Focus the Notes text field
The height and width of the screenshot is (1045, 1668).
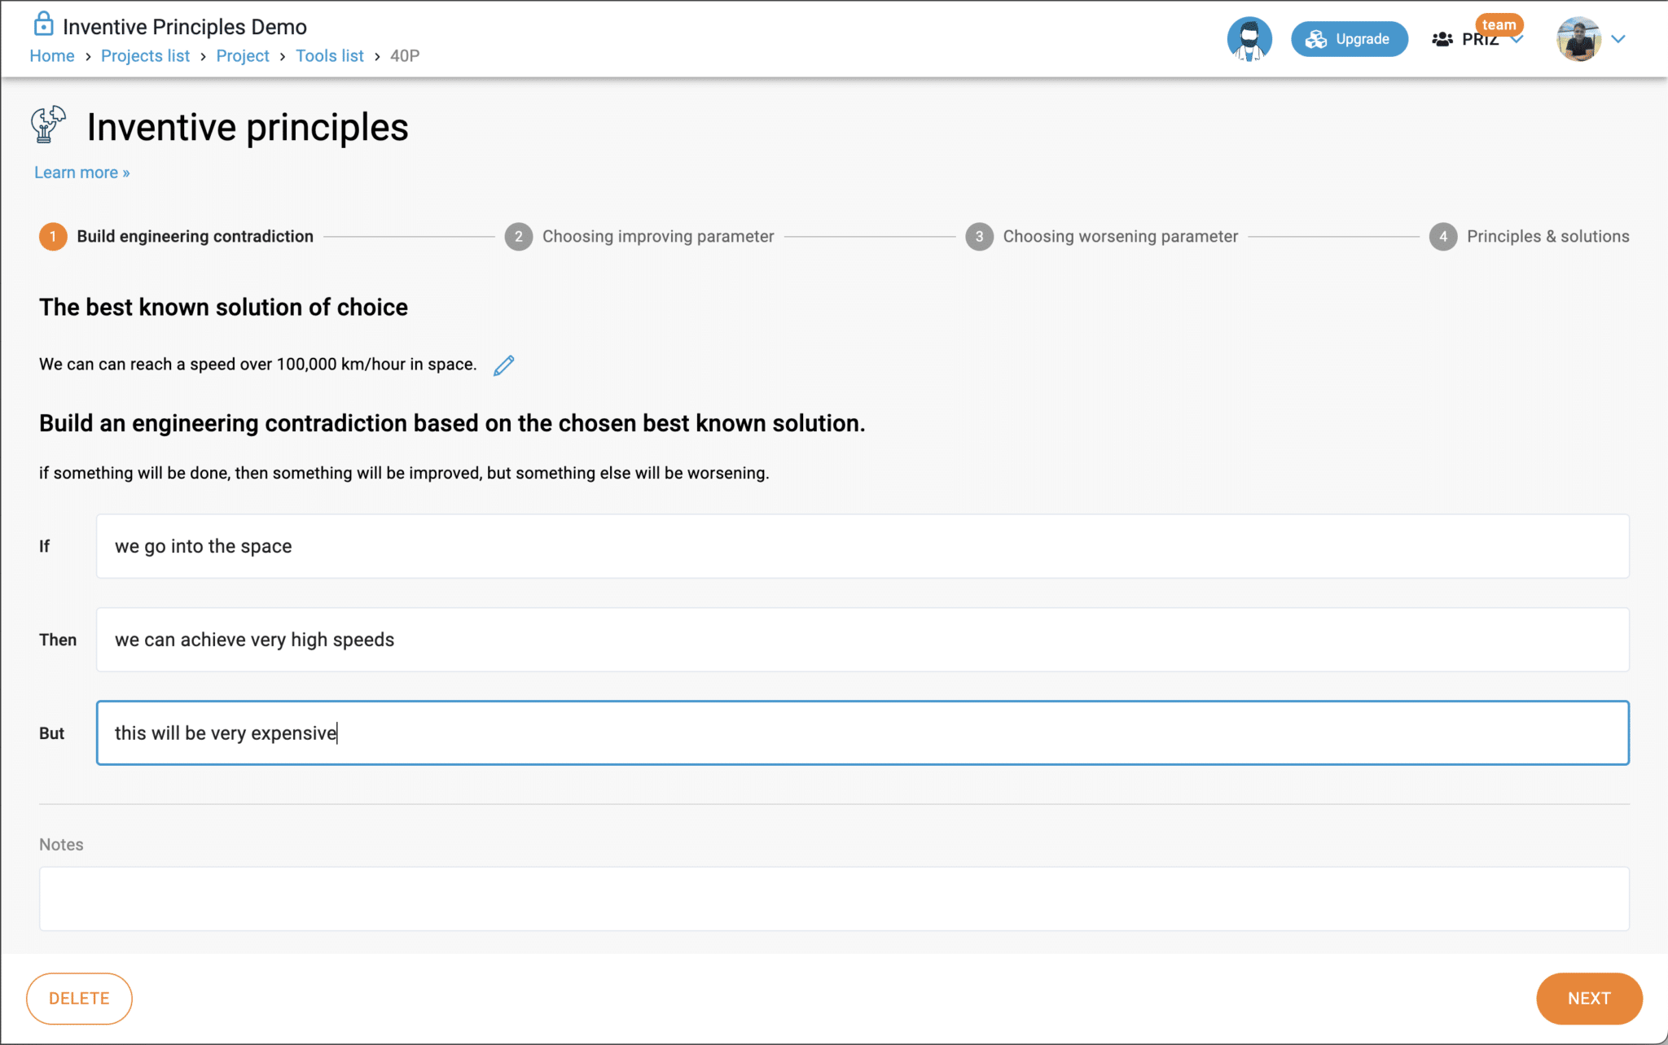pos(834,899)
